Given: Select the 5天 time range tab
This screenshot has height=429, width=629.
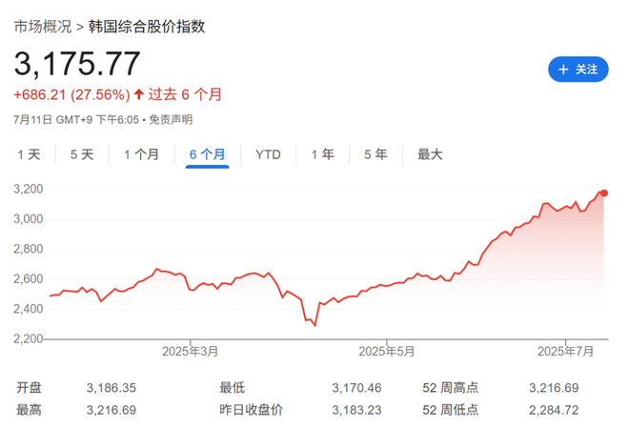Looking at the screenshot, I should pyautogui.click(x=82, y=153).
